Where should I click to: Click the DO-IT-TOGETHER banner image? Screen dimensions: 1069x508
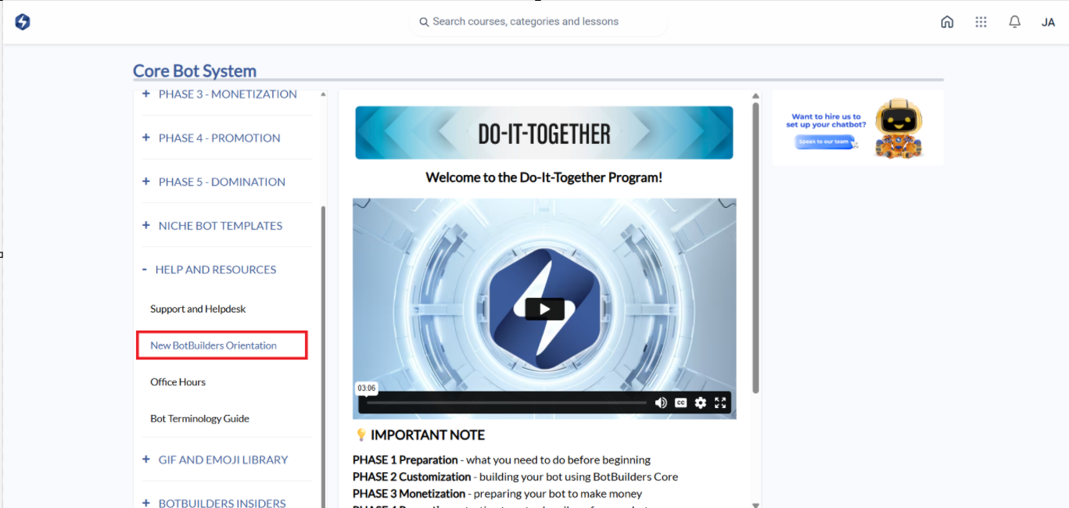[544, 133]
